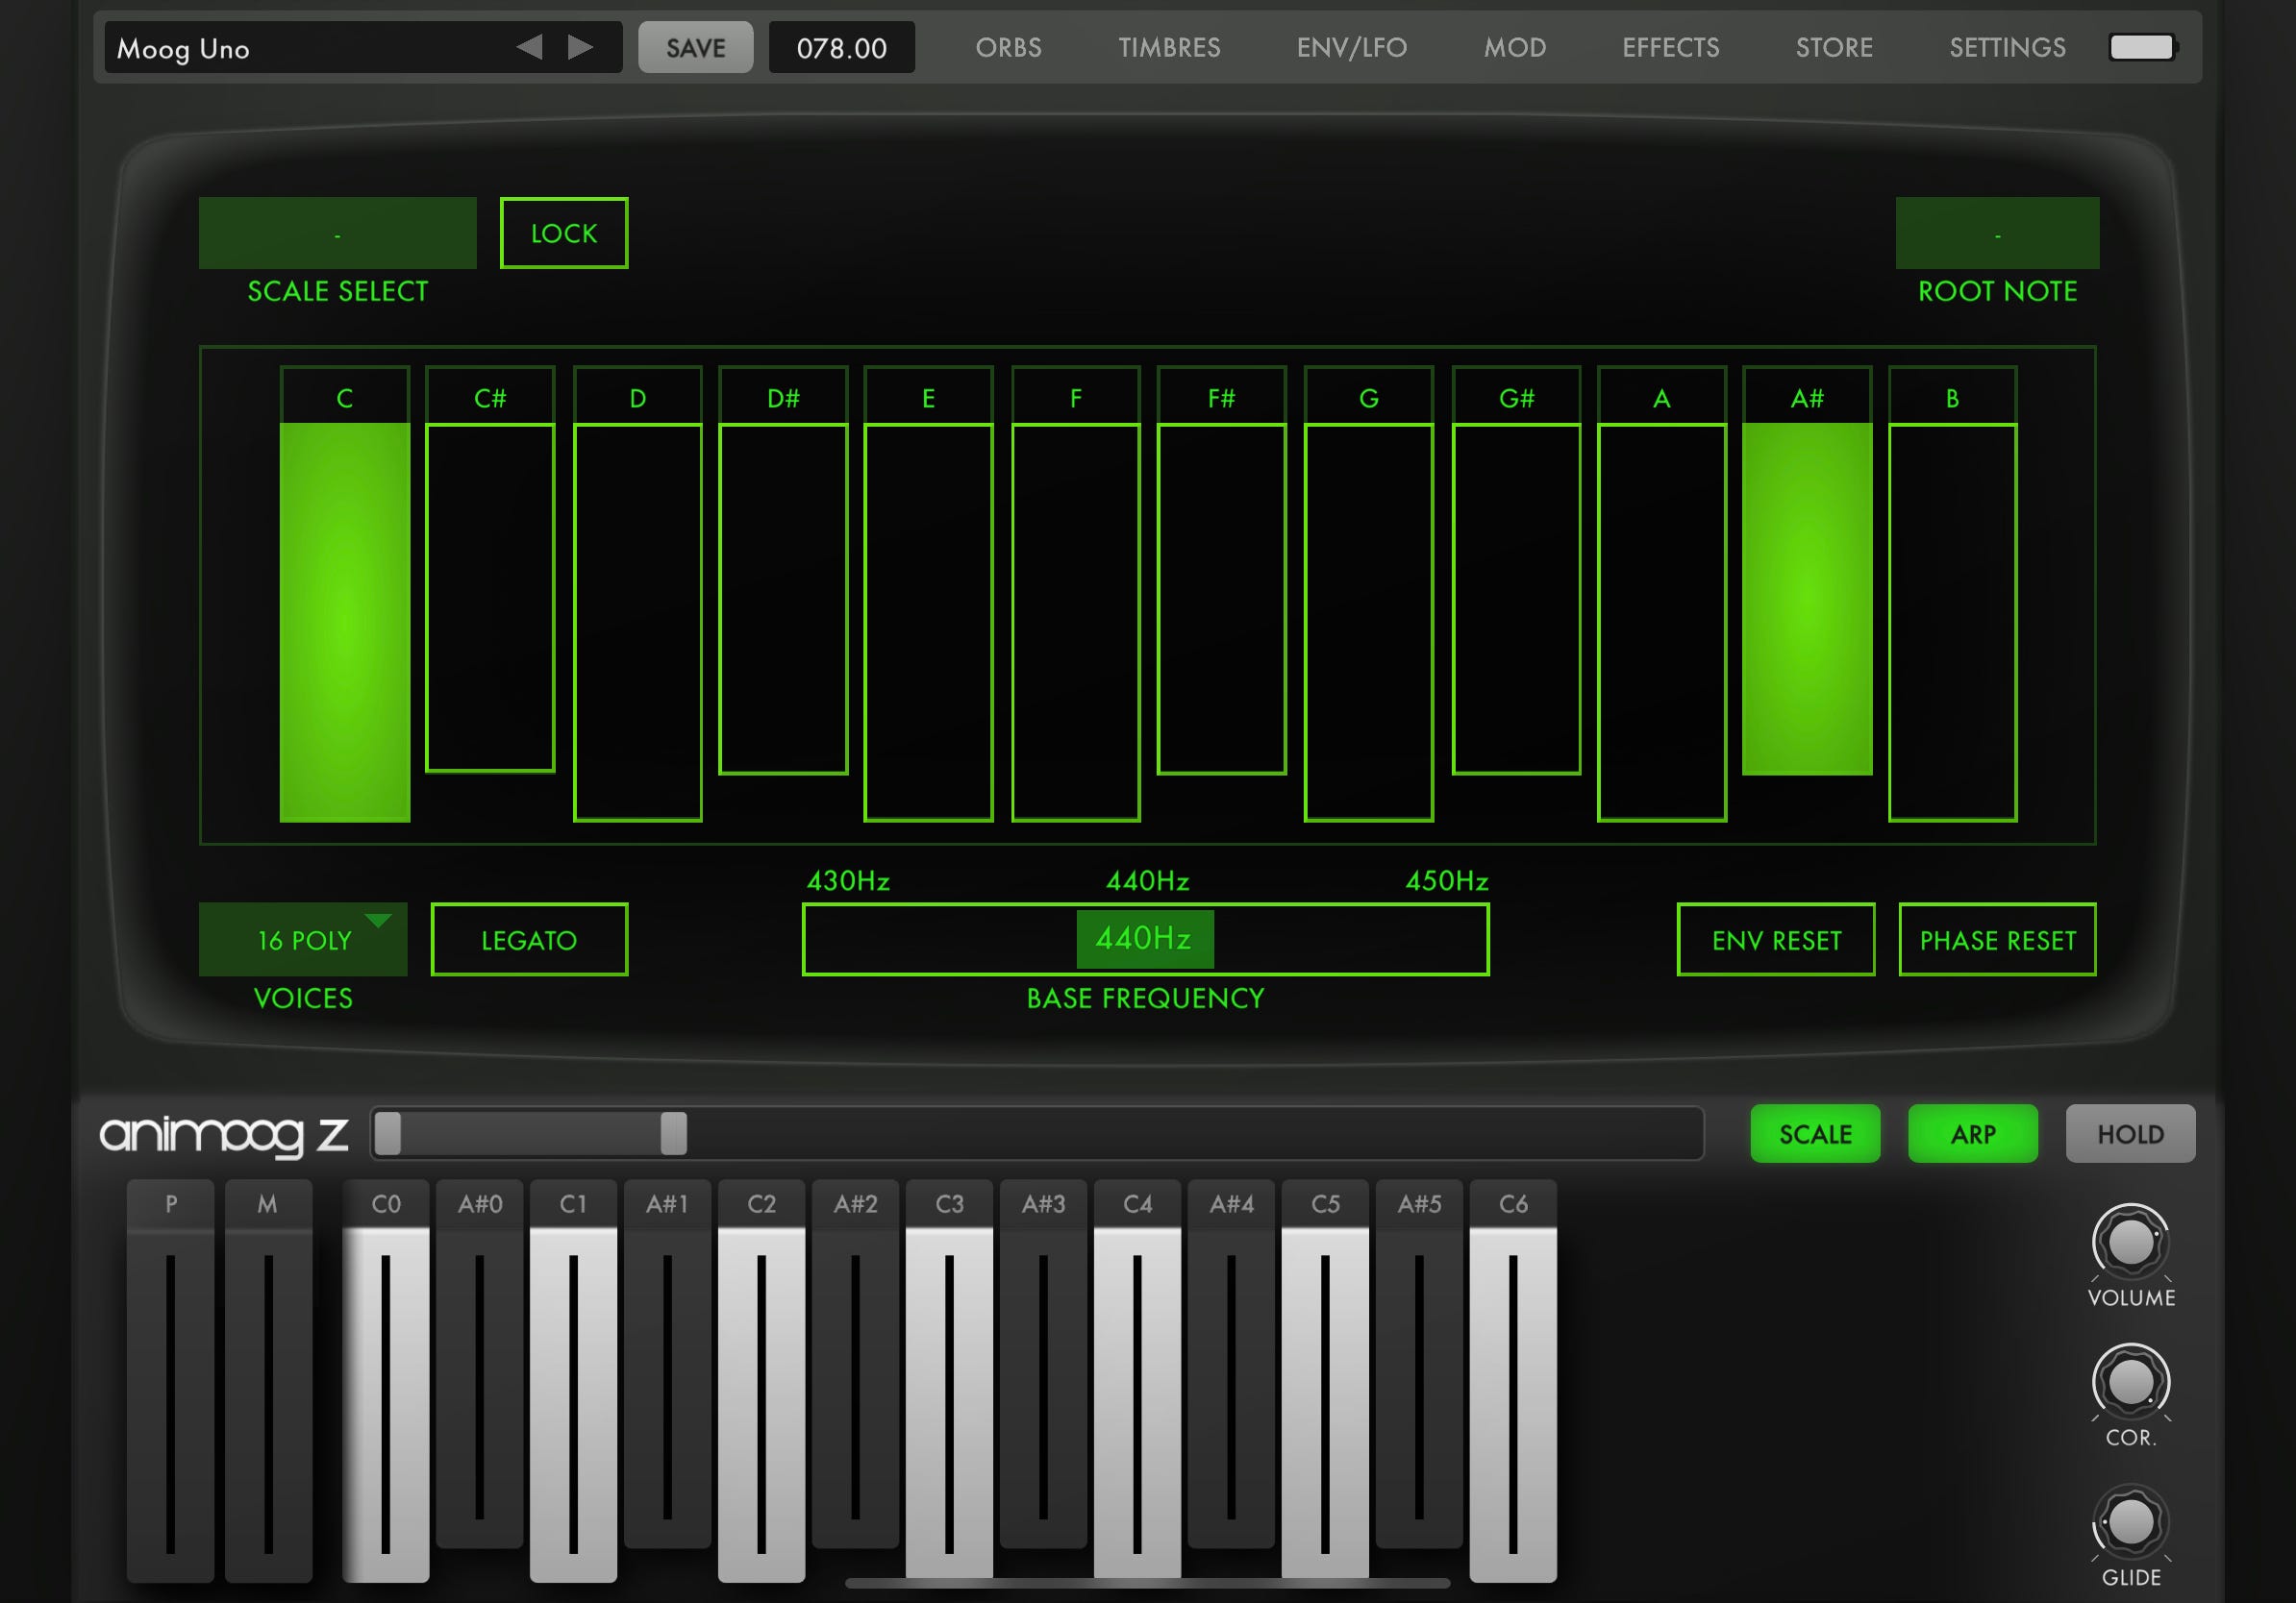Image resolution: width=2296 pixels, height=1603 pixels.
Task: Open the ROOT NOTE dropdown
Action: [x=1997, y=233]
